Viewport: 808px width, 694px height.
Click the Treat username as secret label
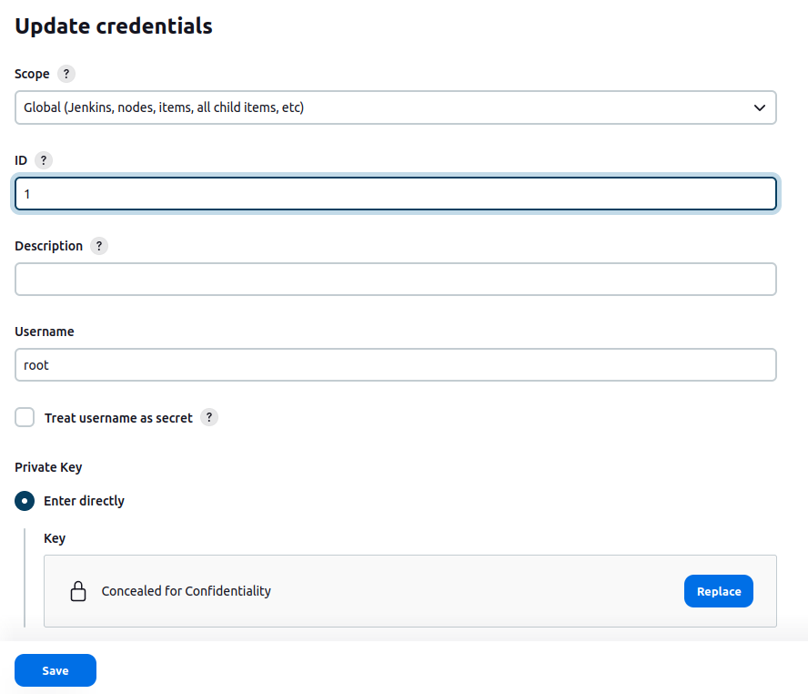[x=118, y=418]
